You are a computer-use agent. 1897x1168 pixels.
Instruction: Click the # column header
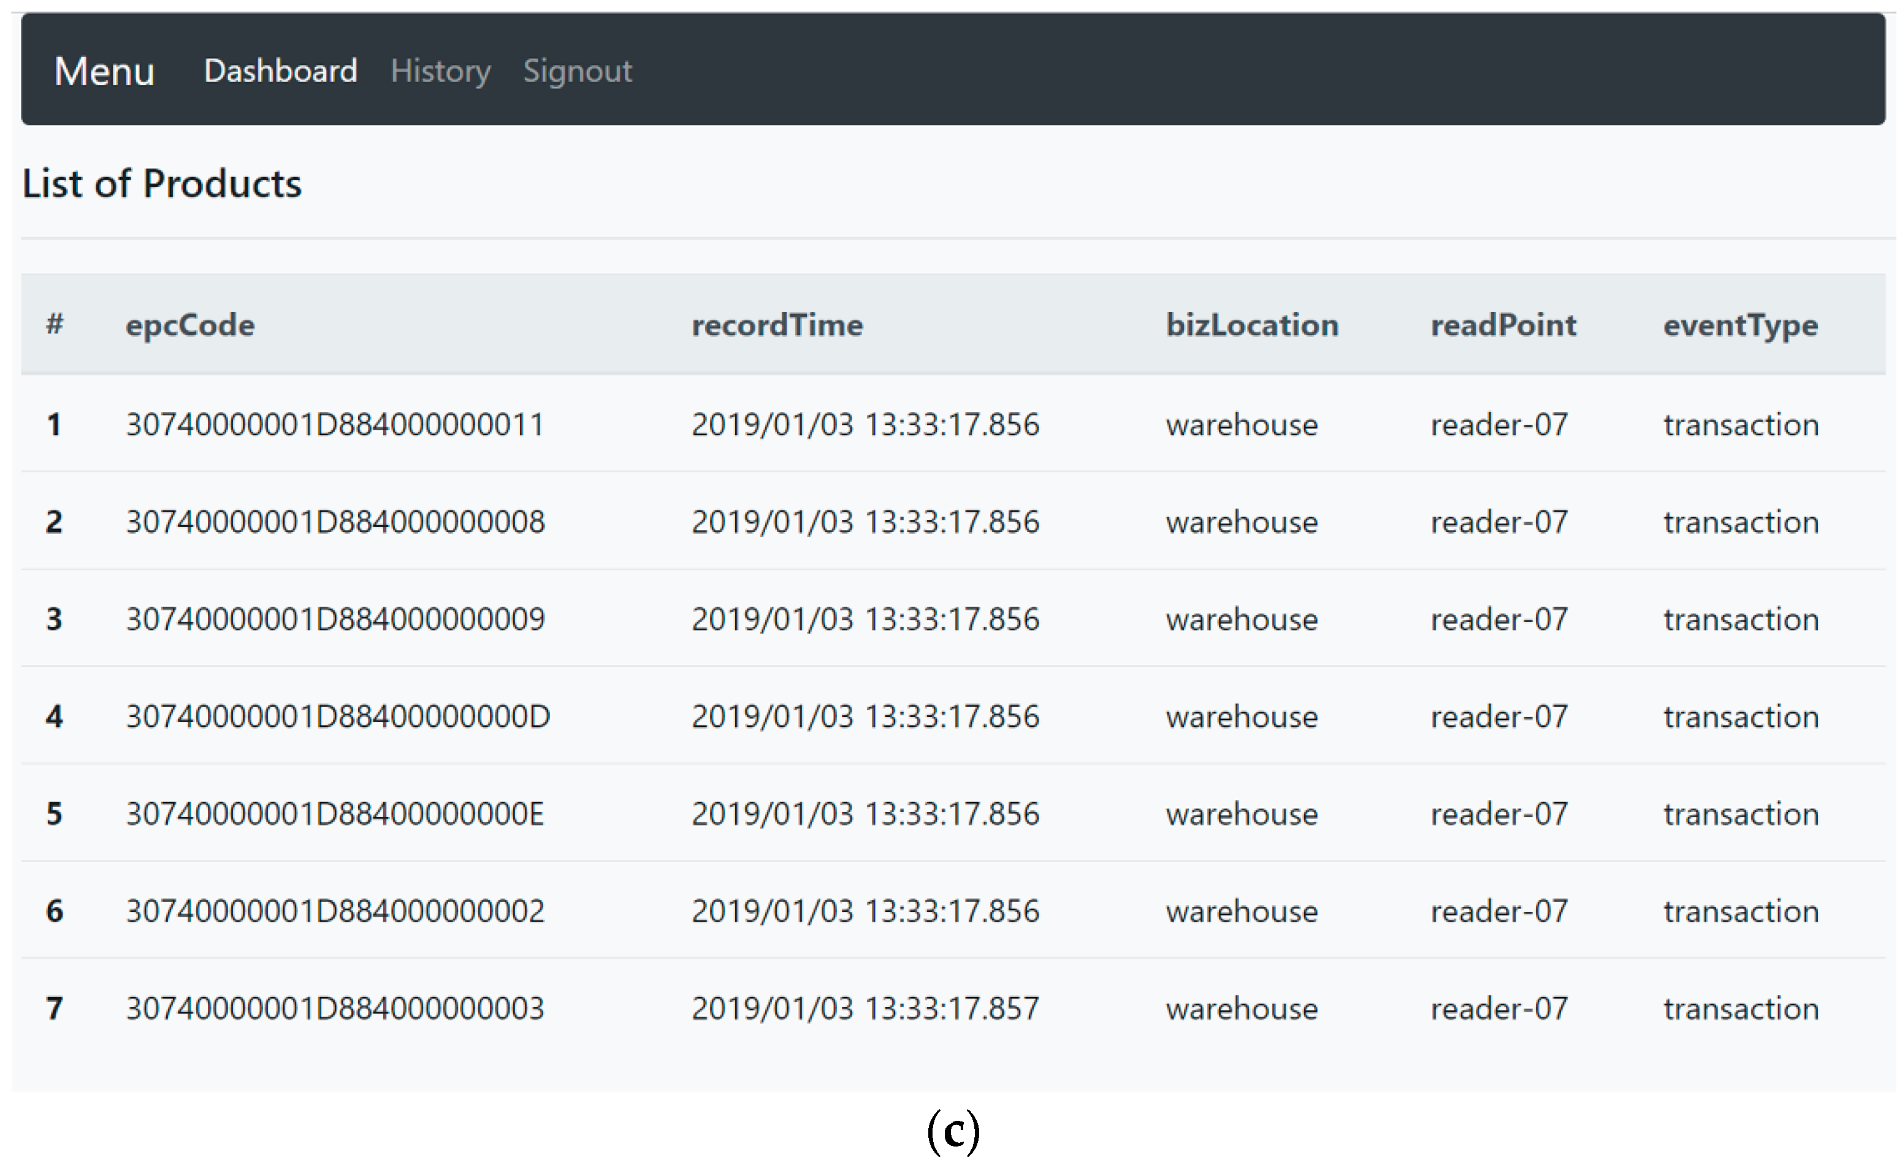(x=54, y=324)
